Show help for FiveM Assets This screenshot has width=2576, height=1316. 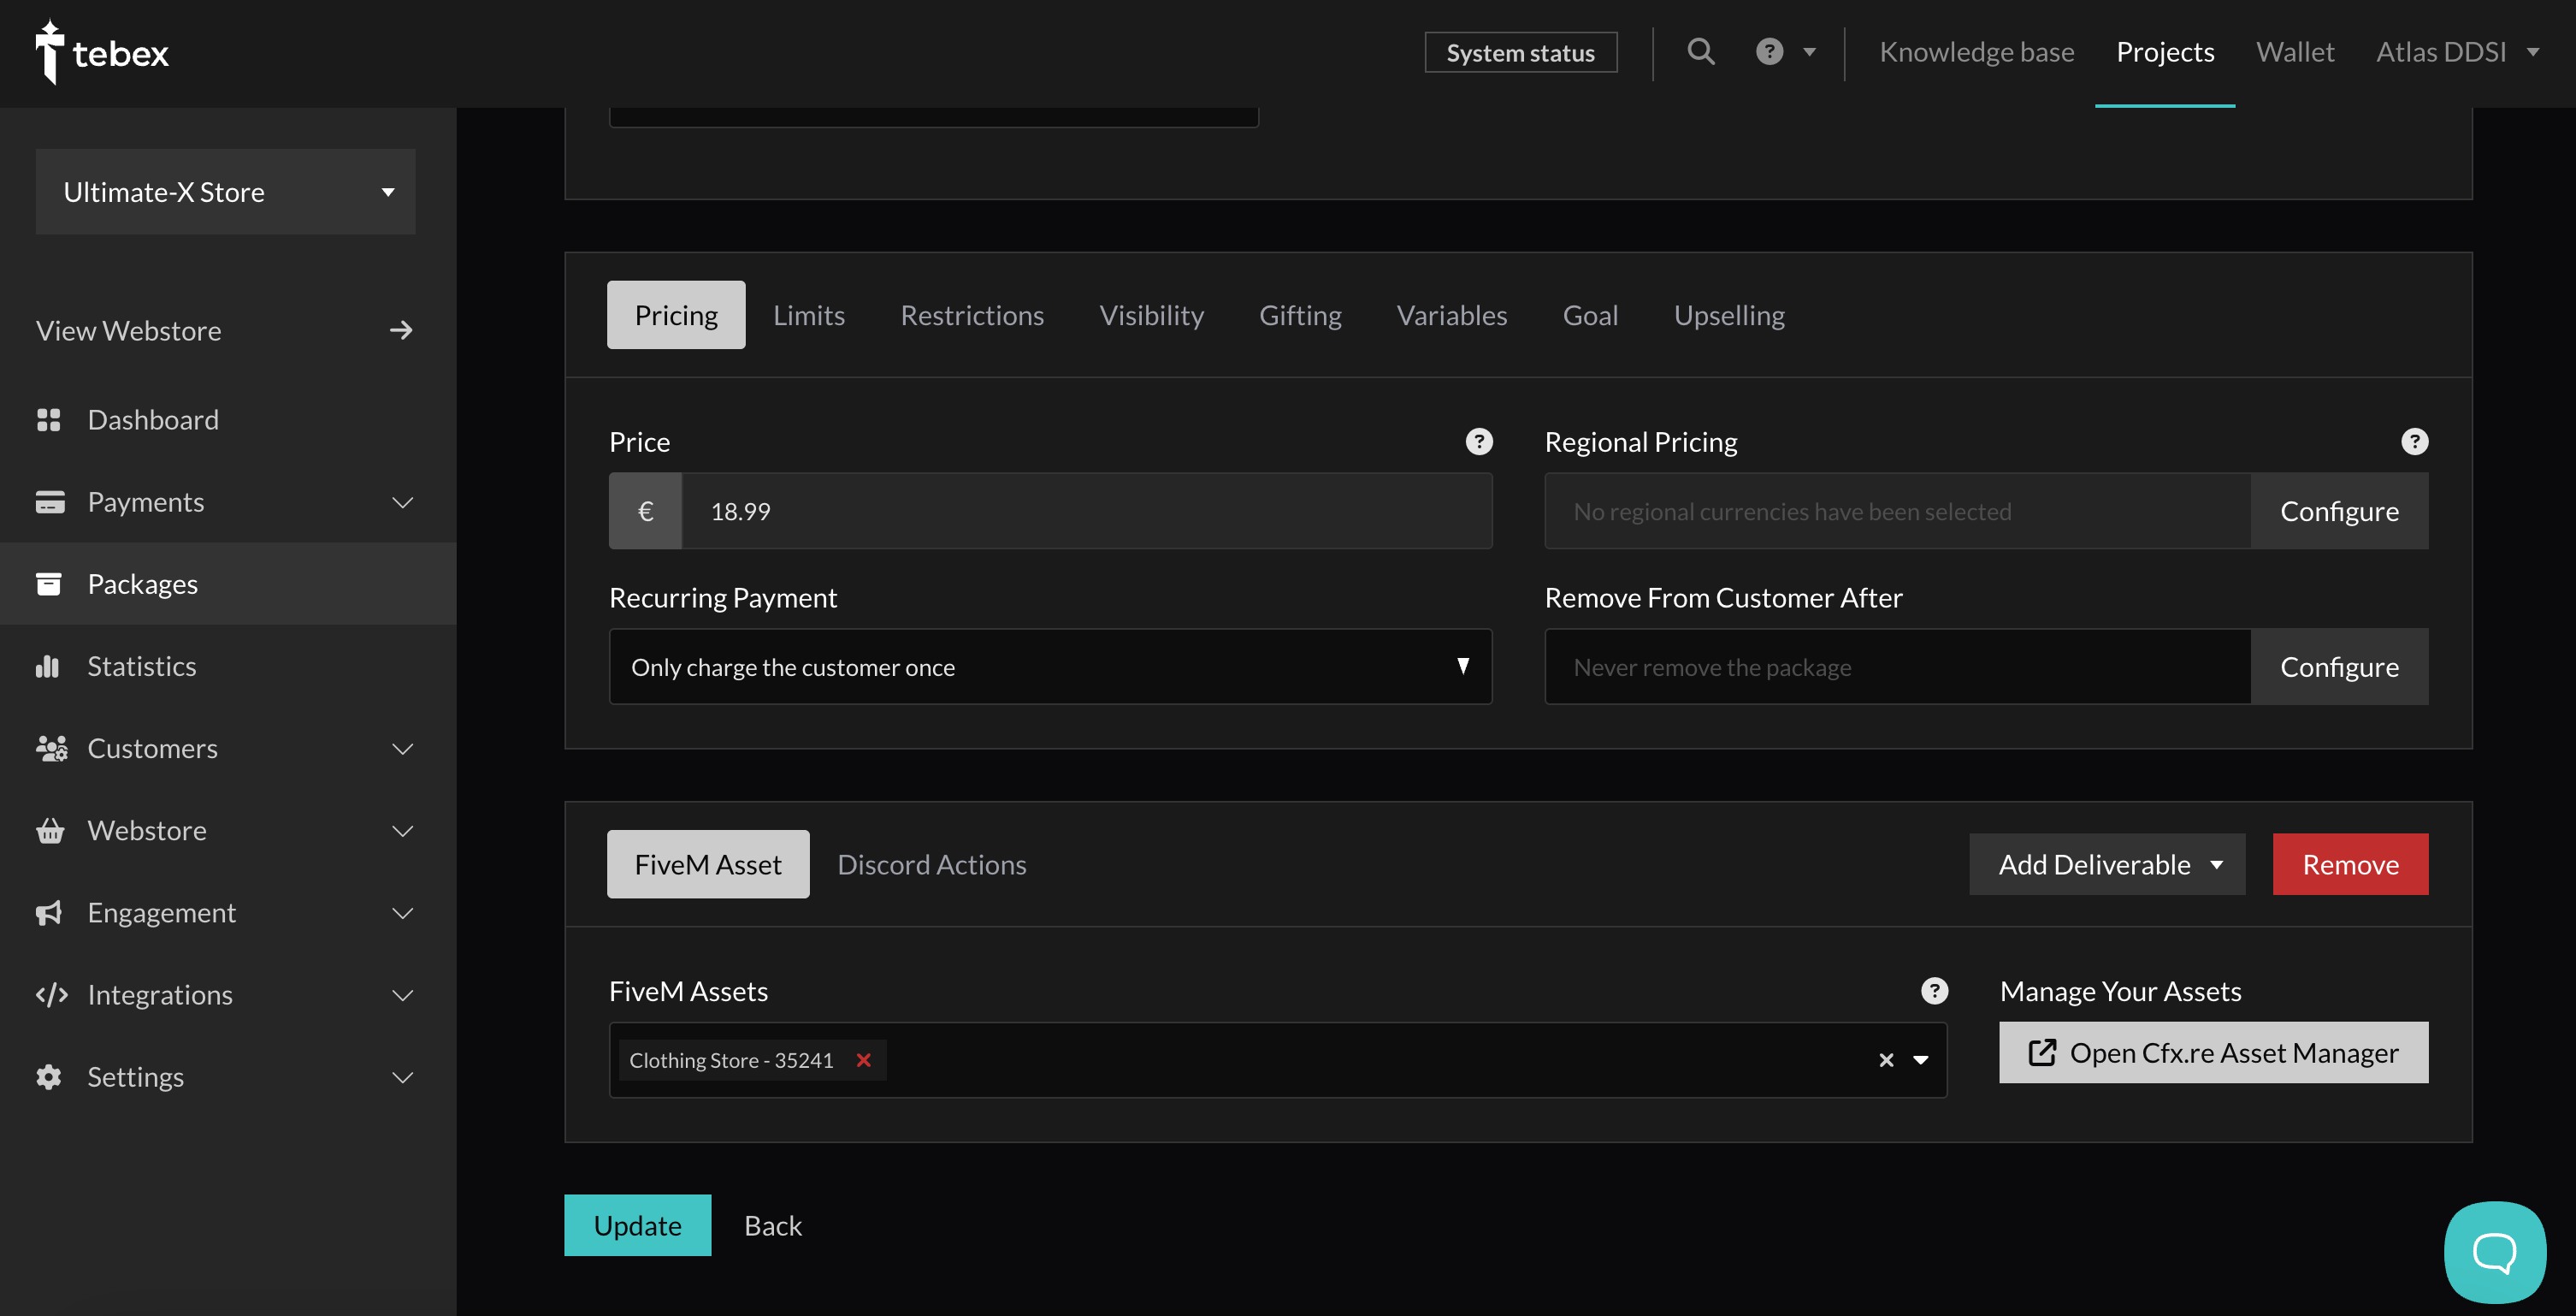point(1934,991)
